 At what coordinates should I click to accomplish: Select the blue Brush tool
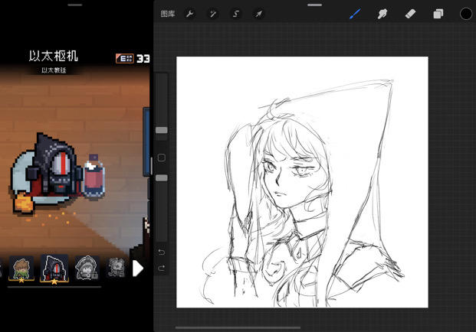pos(355,14)
